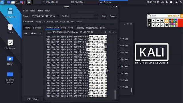Choose largest Epic Pen brush size
Screen dimensions: 183x103
162,21
